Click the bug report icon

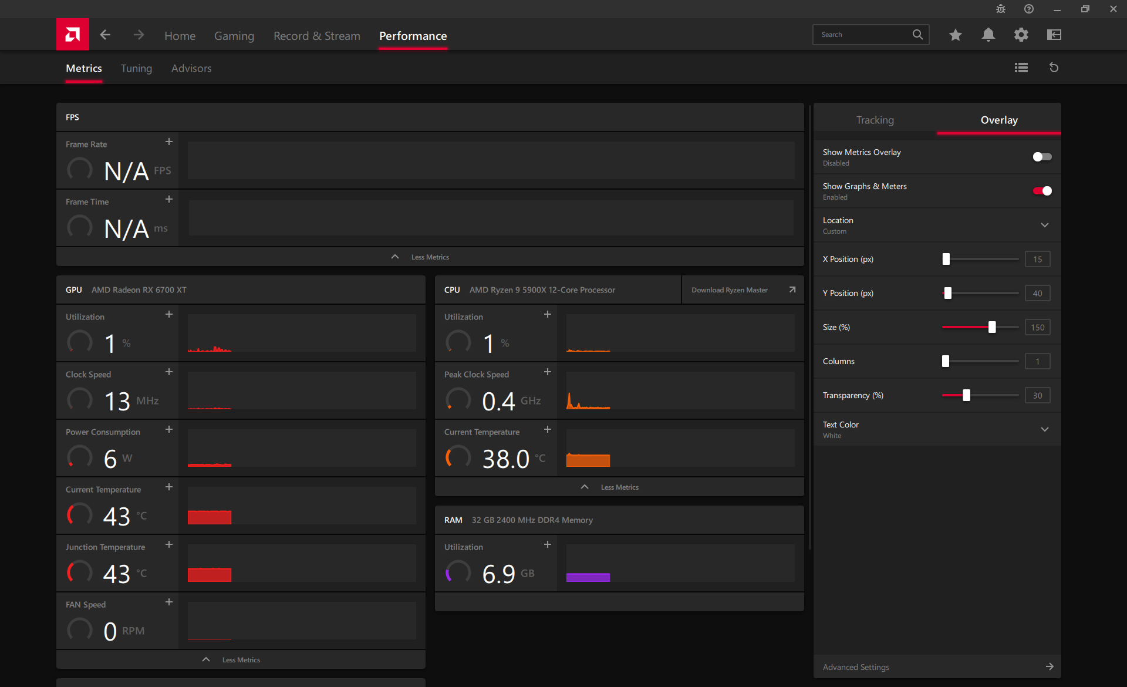1001,9
